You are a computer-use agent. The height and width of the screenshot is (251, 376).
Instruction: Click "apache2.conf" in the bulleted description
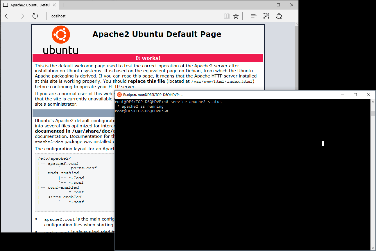[60, 219]
